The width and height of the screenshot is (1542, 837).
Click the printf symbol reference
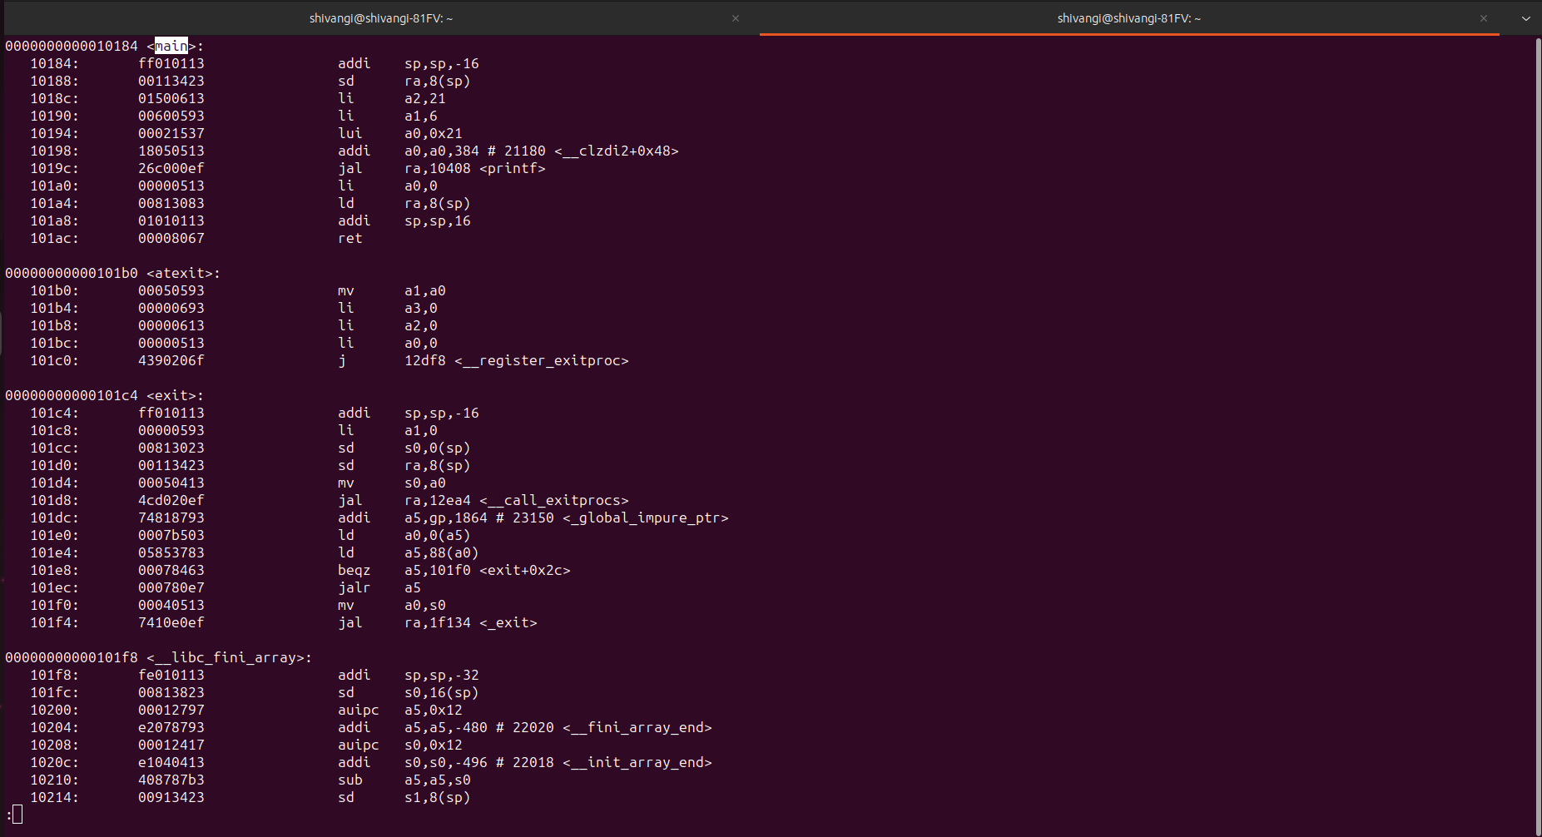click(x=513, y=168)
